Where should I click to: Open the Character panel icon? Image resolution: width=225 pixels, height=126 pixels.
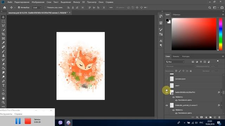tap(161, 41)
